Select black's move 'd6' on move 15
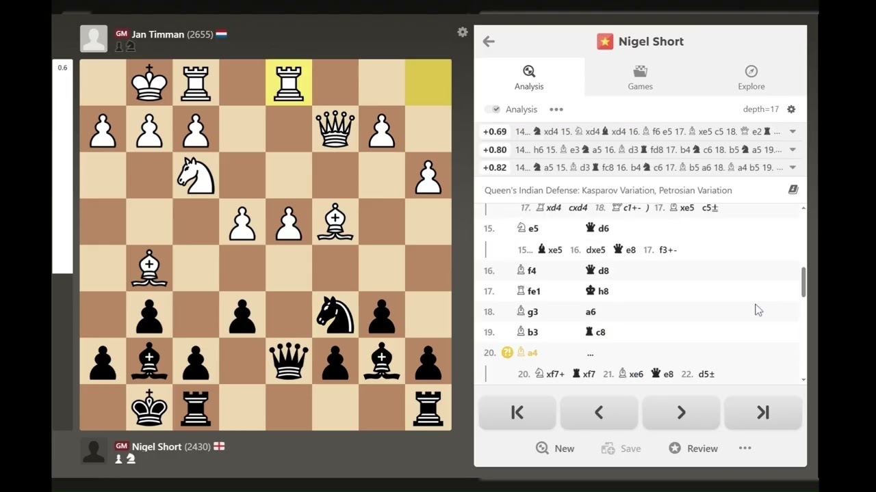This screenshot has height=492, width=876. (x=597, y=228)
